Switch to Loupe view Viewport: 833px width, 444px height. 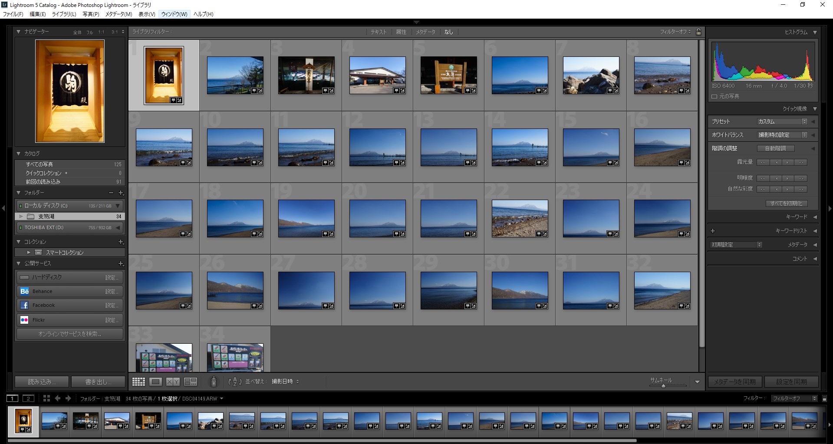(x=155, y=382)
